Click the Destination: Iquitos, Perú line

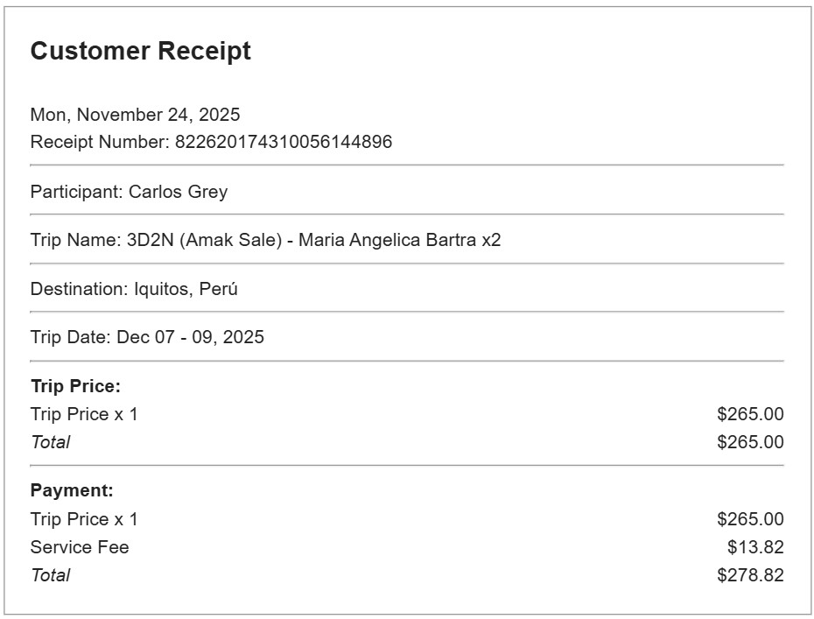(x=134, y=289)
